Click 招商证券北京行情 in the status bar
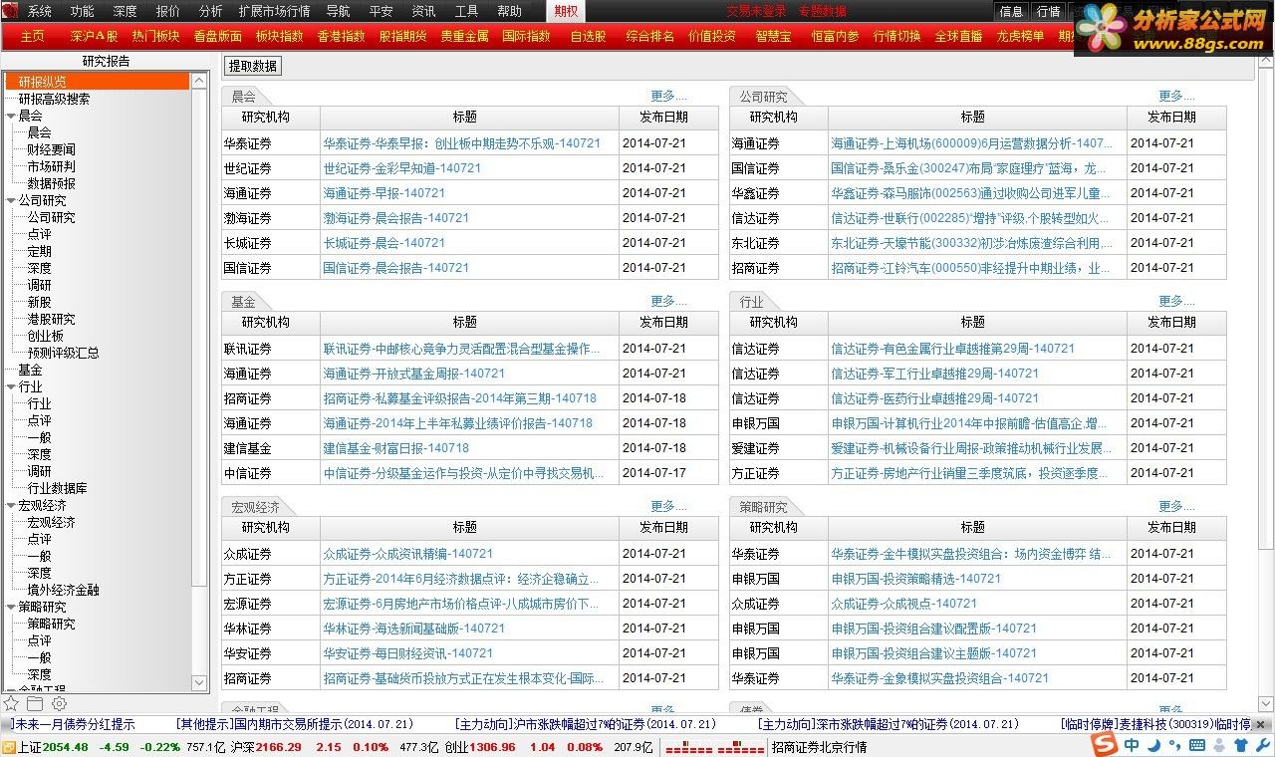The width and height of the screenshot is (1275, 757). click(x=820, y=747)
